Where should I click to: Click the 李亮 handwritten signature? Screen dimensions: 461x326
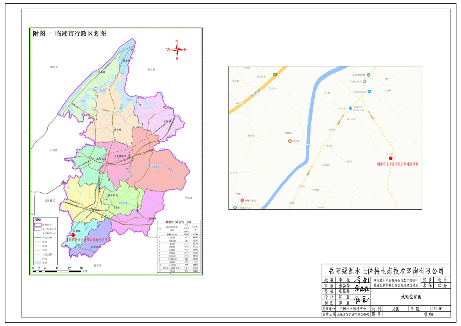coord(361,280)
